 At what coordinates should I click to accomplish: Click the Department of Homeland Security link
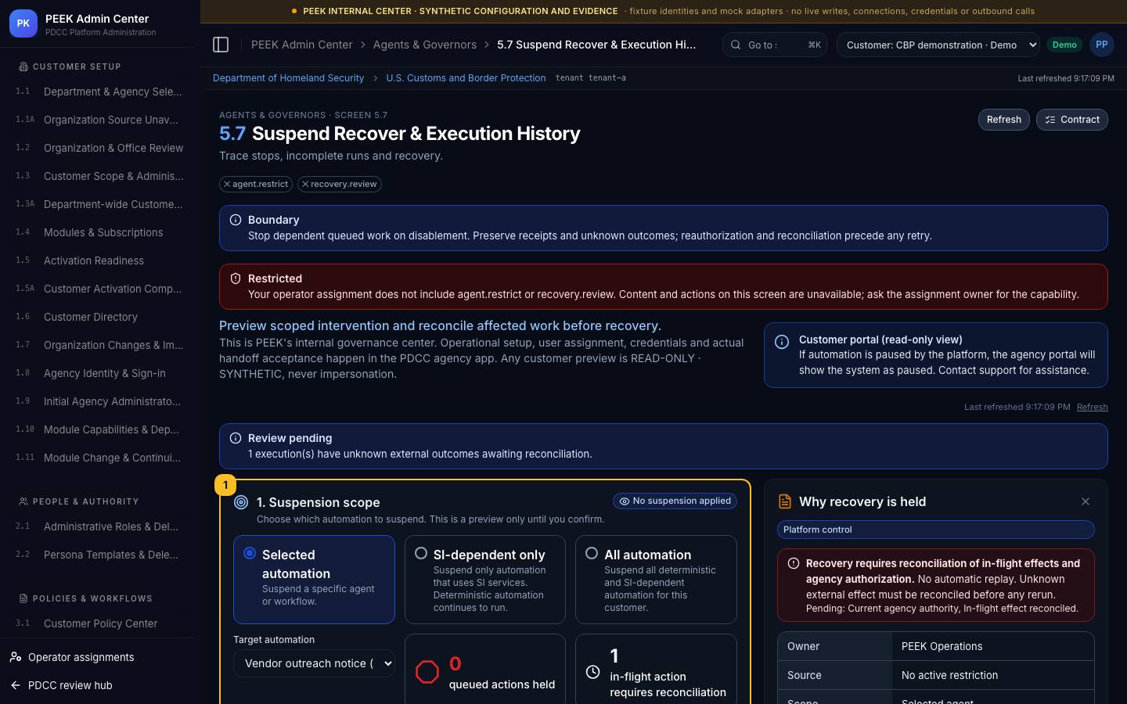288,78
